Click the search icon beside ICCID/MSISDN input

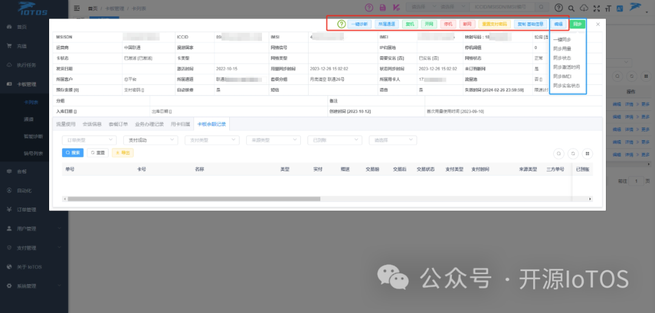pos(542,7)
